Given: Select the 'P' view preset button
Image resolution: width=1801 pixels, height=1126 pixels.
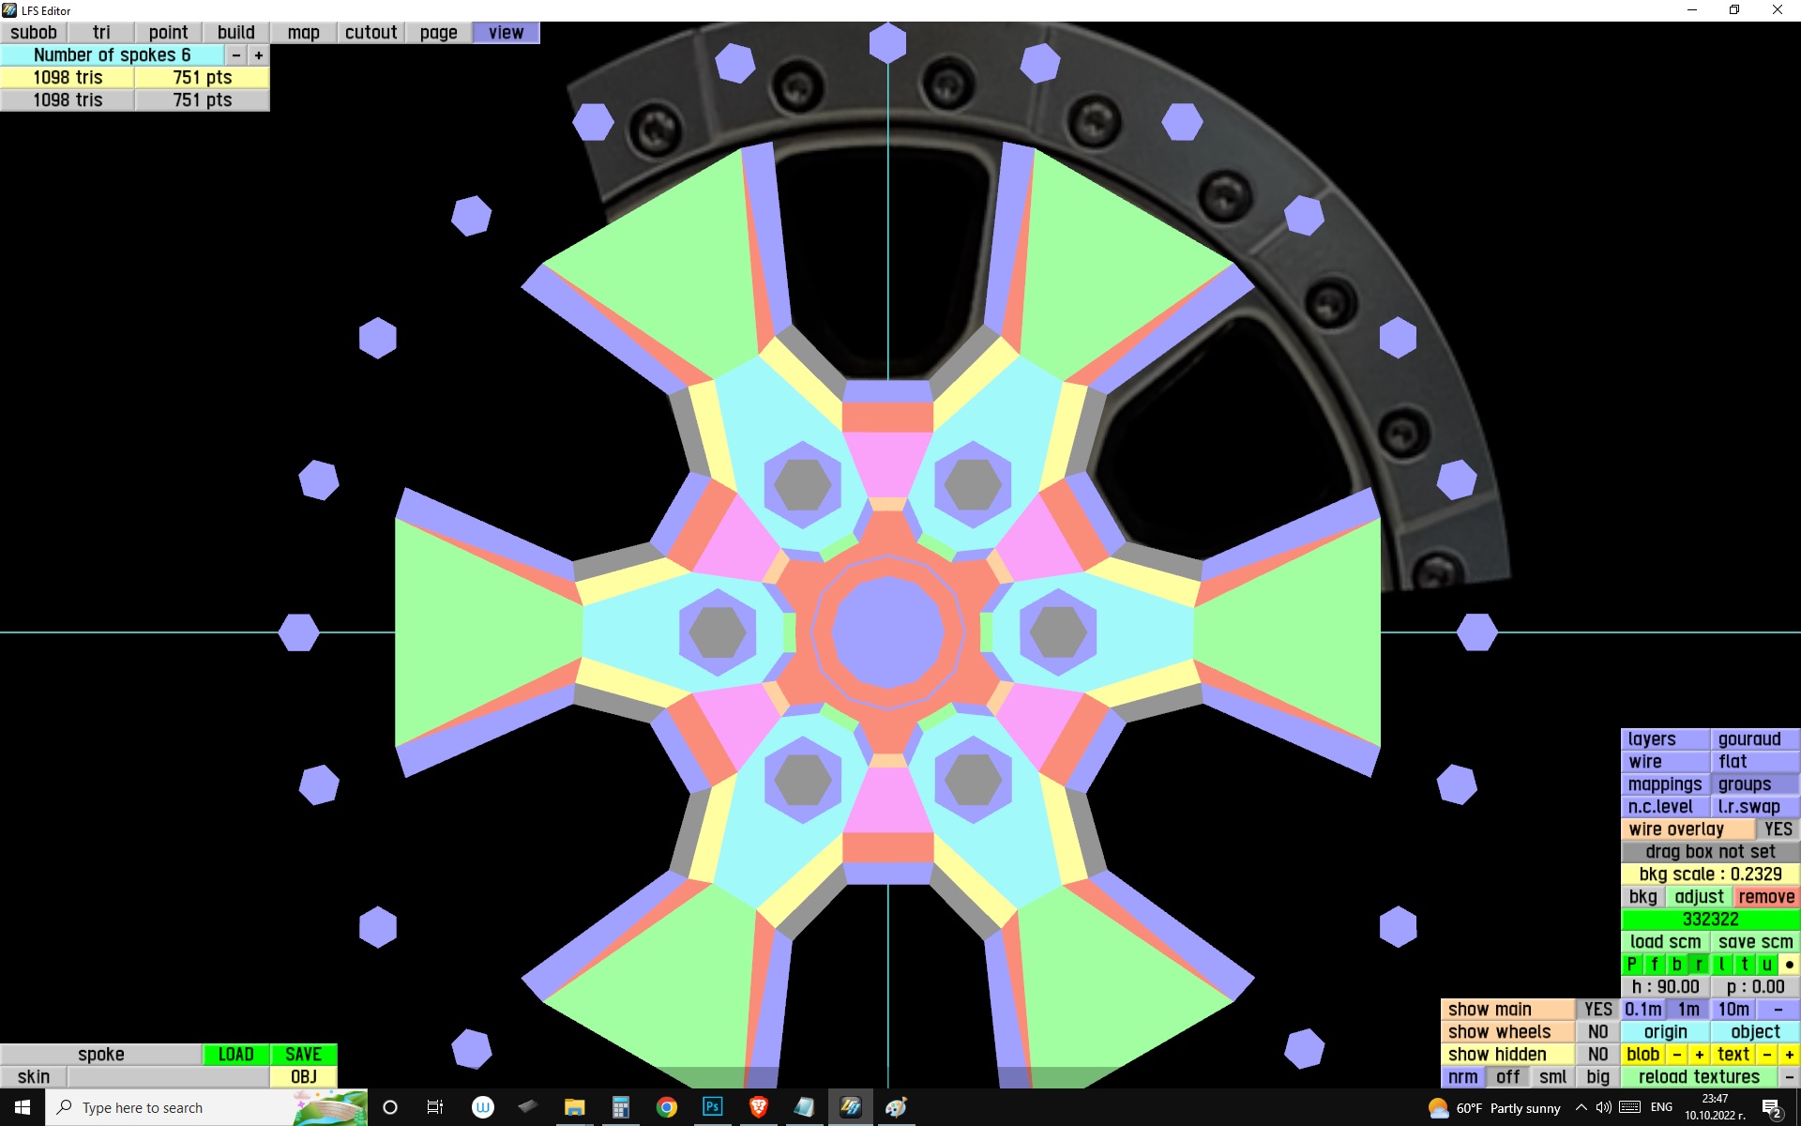Looking at the screenshot, I should 1631,965.
